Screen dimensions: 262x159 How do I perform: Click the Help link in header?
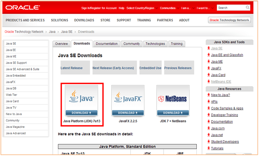click(121, 8)
